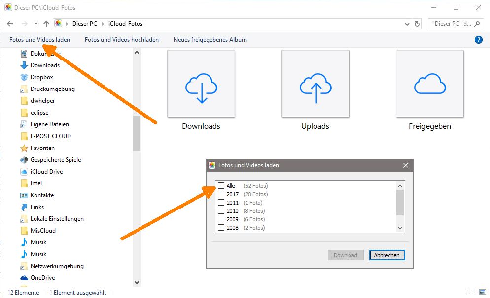The height and width of the screenshot is (298, 490).
Task: Click Fotos und Videos laden command
Action: point(40,40)
